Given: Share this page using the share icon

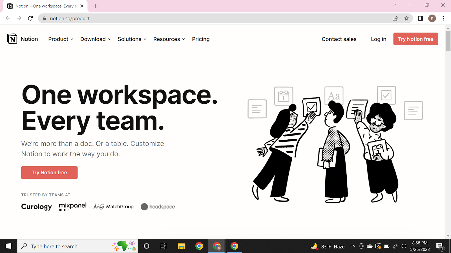Looking at the screenshot, I should point(395,18).
